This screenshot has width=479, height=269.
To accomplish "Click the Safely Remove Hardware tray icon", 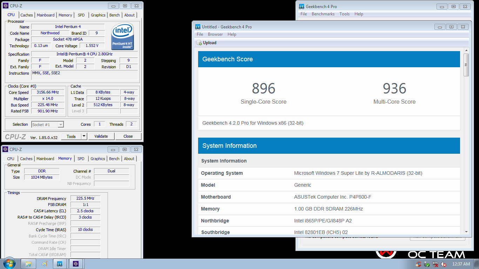I will pos(427,264).
